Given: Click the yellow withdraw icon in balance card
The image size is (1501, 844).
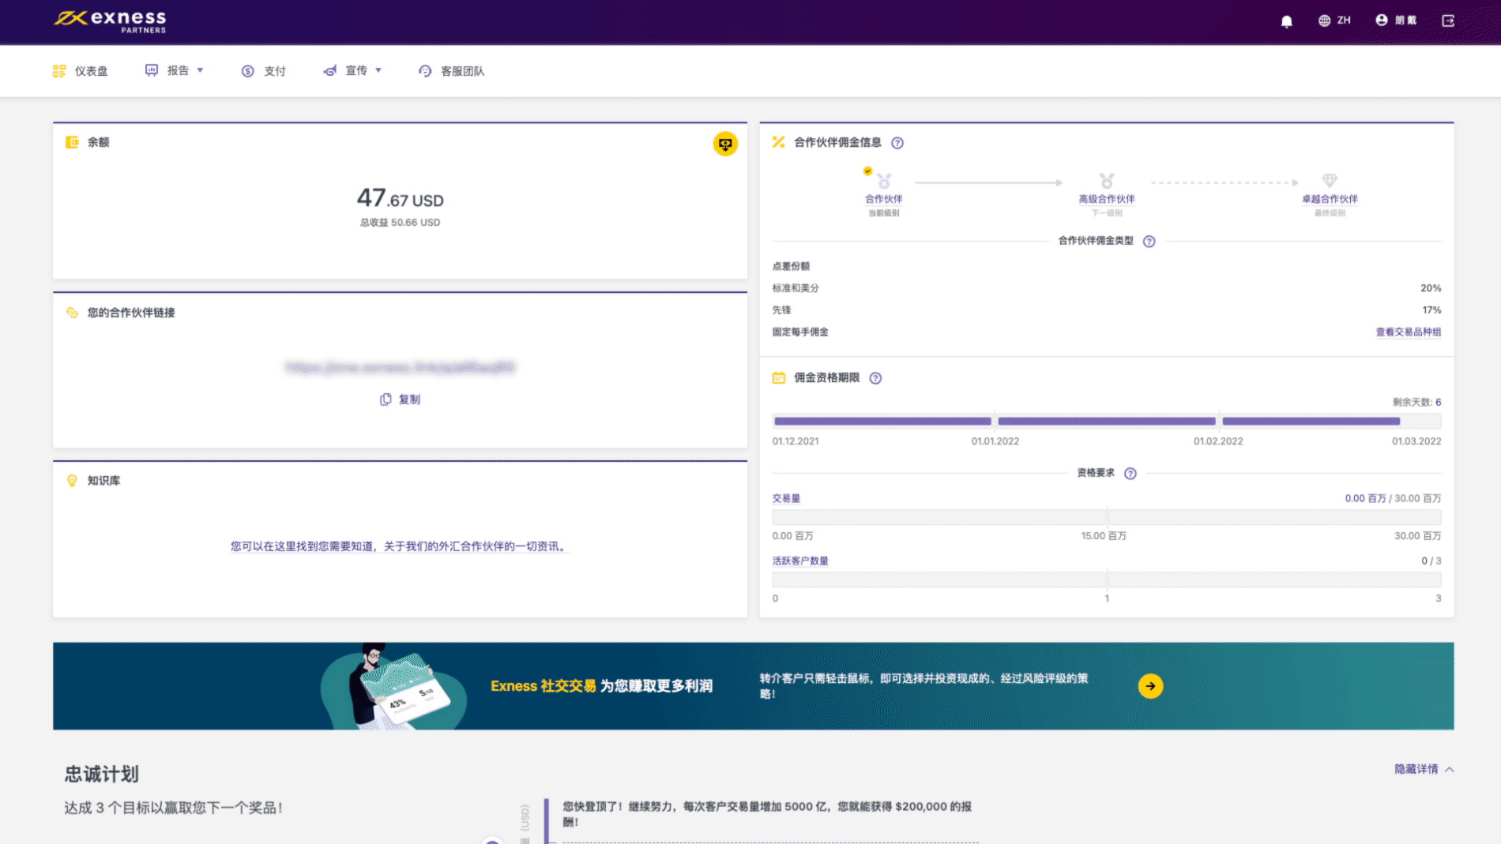Looking at the screenshot, I should pyautogui.click(x=724, y=144).
